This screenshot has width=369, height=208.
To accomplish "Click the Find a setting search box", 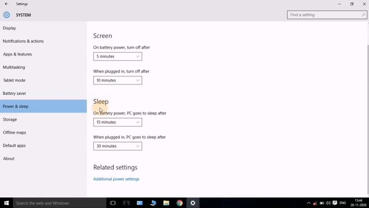I will (x=327, y=15).
